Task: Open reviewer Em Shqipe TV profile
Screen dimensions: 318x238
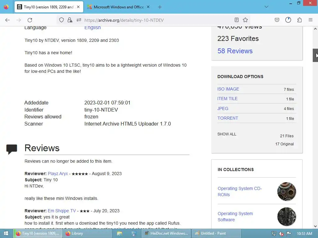Action: [62, 211]
